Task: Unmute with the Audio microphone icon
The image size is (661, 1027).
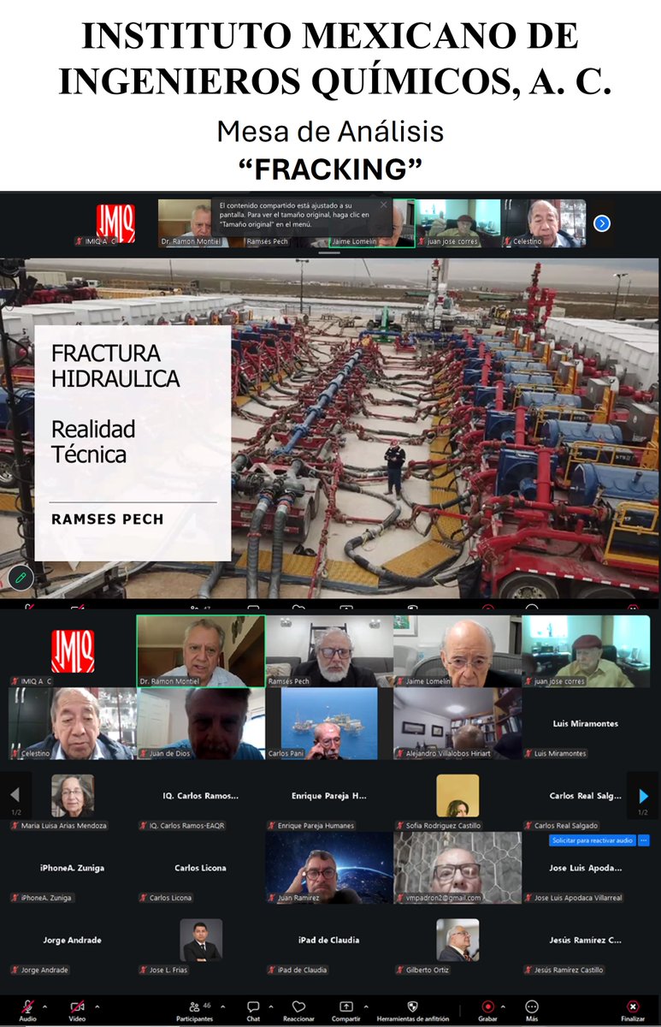Action: [27, 1006]
